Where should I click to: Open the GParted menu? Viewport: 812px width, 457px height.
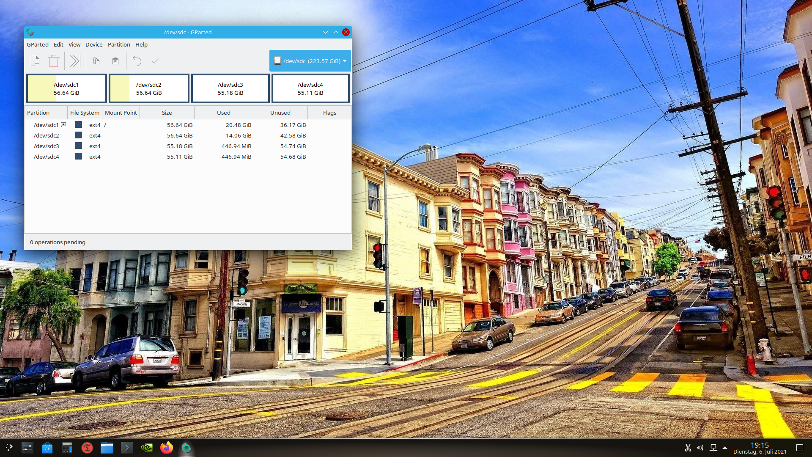(x=37, y=44)
